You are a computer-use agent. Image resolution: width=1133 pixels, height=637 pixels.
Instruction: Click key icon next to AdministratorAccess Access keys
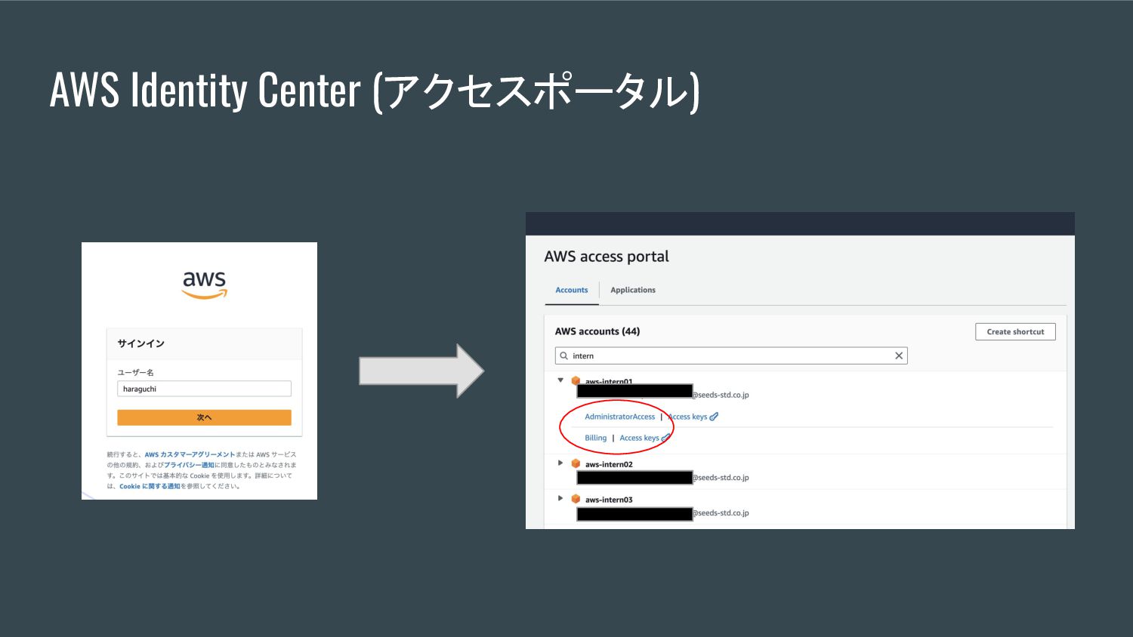(x=714, y=417)
